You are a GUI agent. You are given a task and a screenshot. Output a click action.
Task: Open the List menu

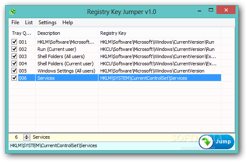click(29, 22)
